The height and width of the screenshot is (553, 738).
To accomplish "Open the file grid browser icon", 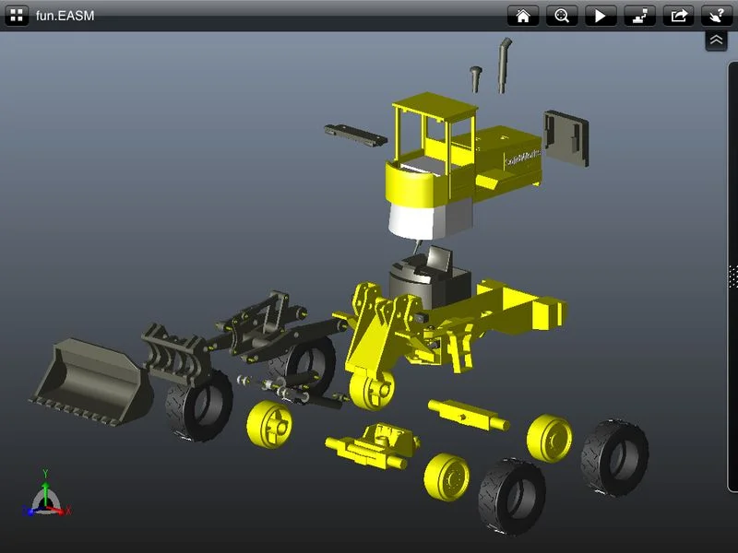I will click(x=17, y=16).
